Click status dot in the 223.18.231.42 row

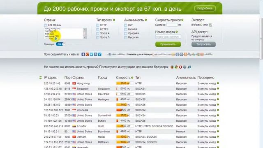[x=218, y=83]
